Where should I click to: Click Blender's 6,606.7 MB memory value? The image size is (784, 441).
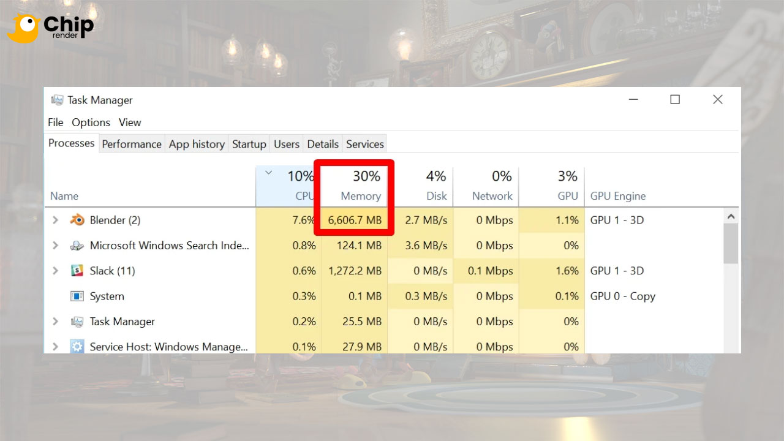355,221
